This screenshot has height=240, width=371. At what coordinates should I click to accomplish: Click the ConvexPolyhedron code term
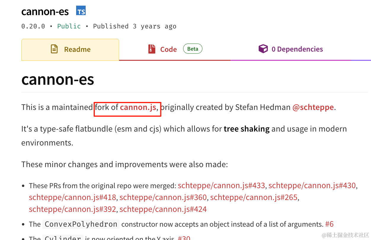pos(81,224)
